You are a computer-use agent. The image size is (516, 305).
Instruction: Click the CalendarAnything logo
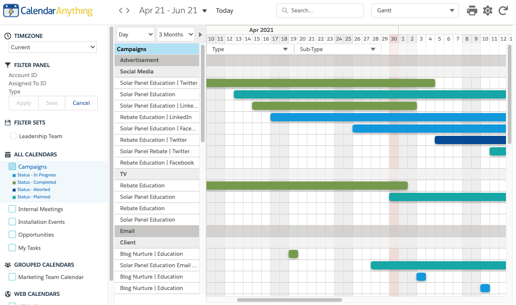pyautogui.click(x=48, y=10)
